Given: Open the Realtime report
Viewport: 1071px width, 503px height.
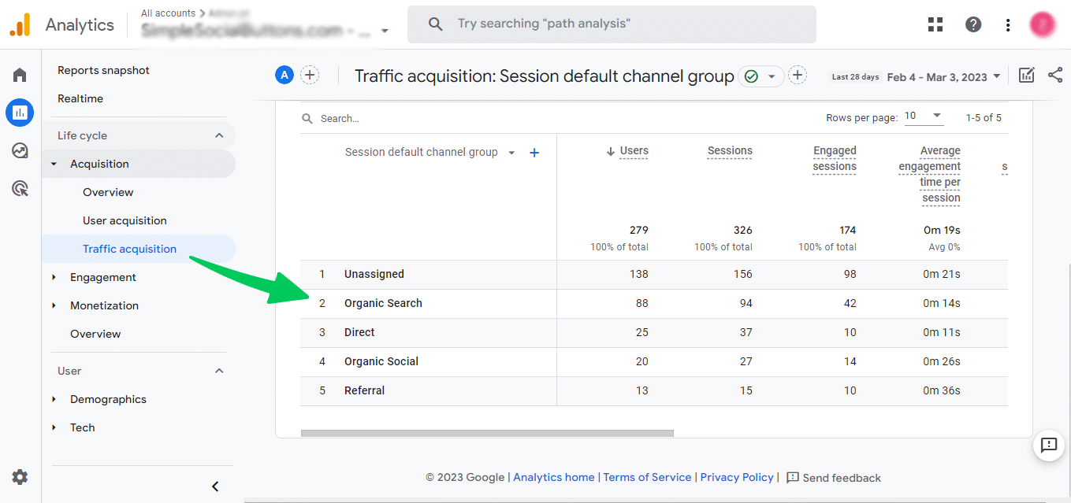Looking at the screenshot, I should coord(80,98).
